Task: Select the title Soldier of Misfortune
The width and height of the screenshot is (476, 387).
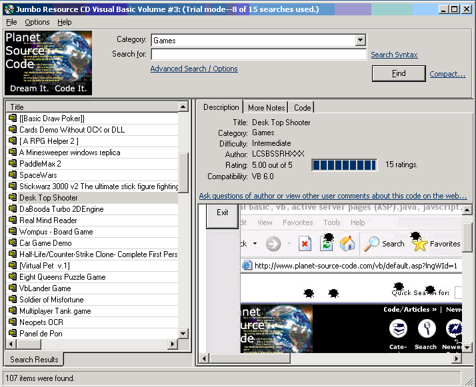Action: [x=51, y=300]
